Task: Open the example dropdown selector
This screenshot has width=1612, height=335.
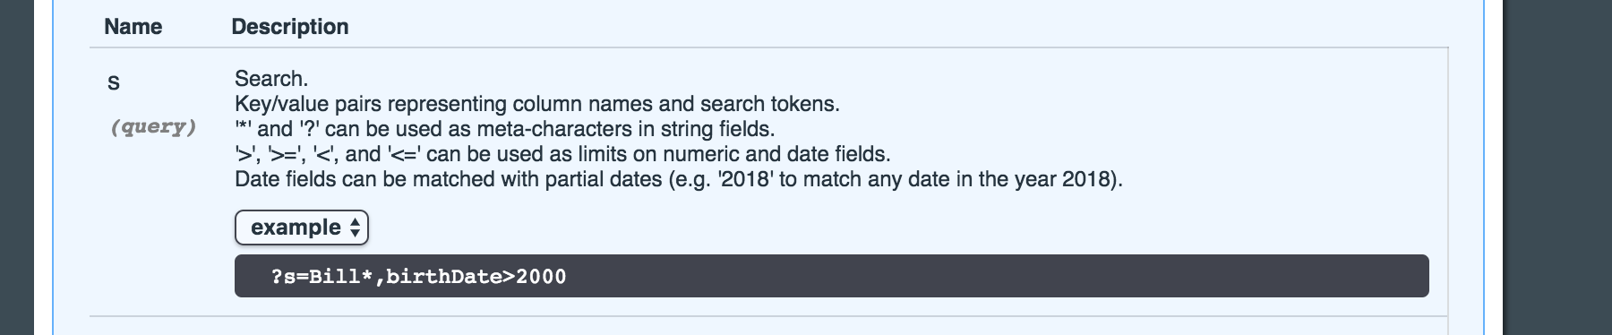Action: click(x=301, y=228)
